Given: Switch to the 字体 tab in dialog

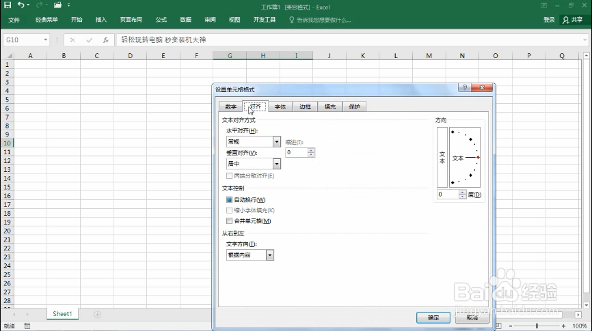Looking at the screenshot, I should pos(280,106).
